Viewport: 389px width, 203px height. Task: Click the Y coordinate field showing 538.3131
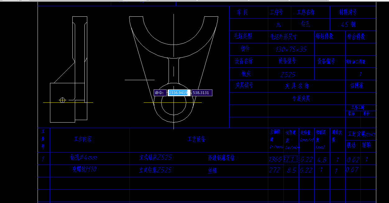click(202, 93)
